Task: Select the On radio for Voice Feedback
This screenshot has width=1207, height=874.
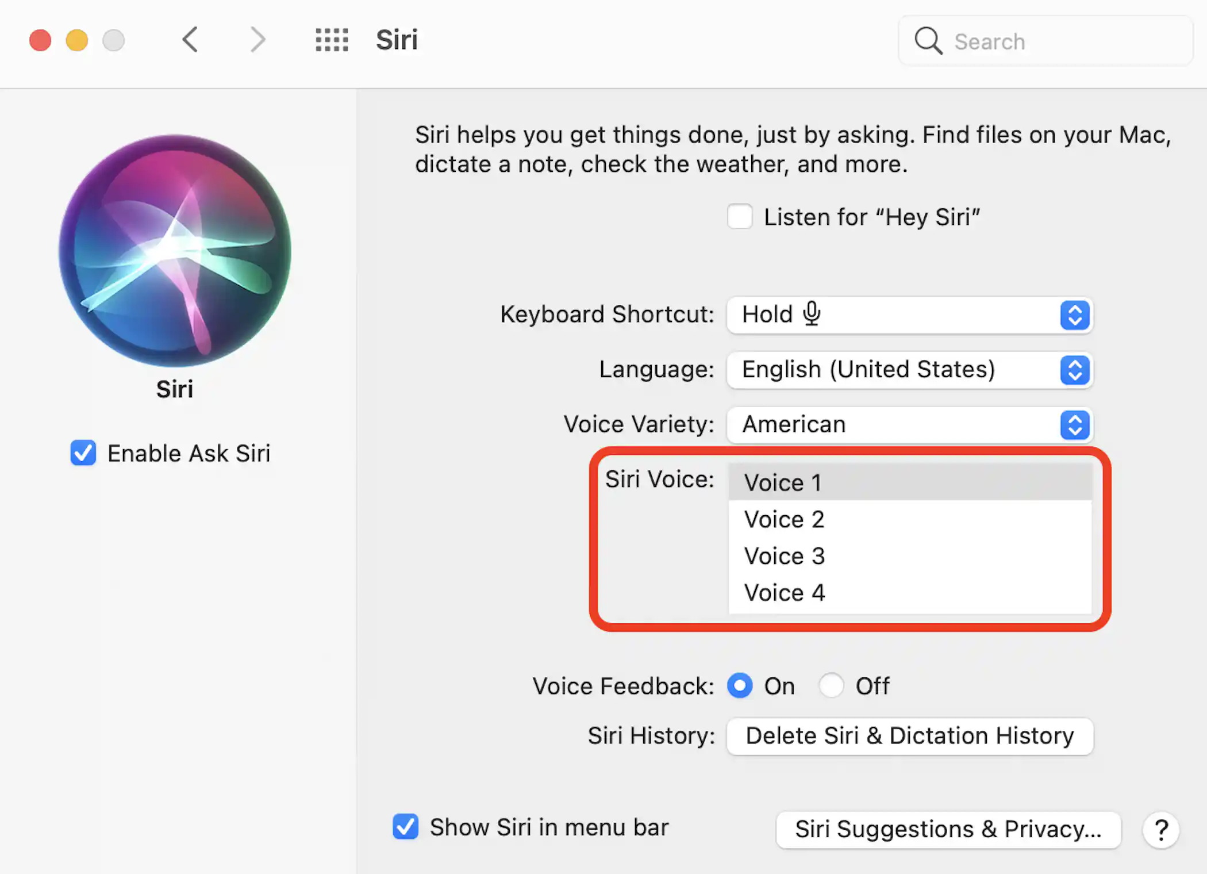Action: pos(740,685)
